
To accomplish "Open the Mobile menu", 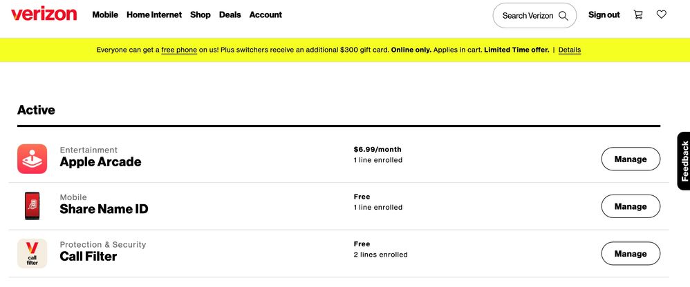I will click(x=105, y=14).
